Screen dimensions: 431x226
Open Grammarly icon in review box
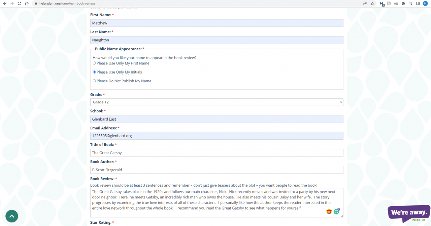pyautogui.click(x=336, y=212)
